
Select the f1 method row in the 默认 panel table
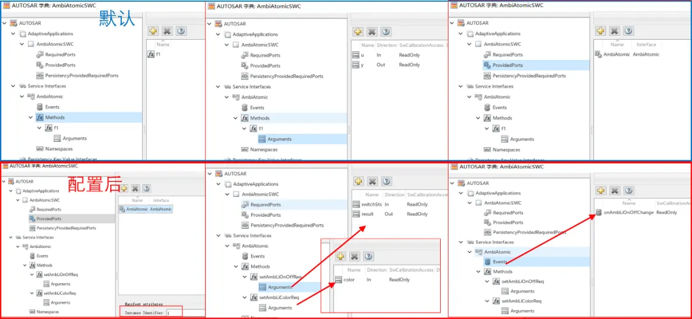pos(176,54)
